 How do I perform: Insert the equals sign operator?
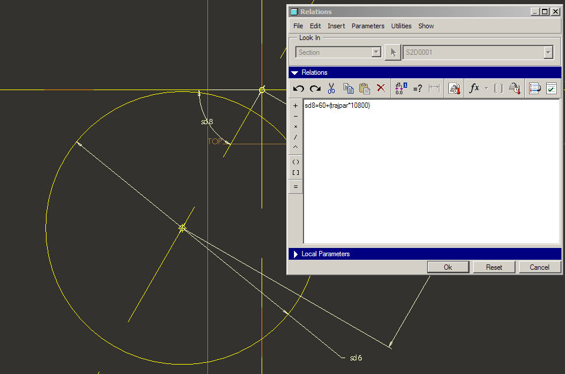click(x=296, y=187)
